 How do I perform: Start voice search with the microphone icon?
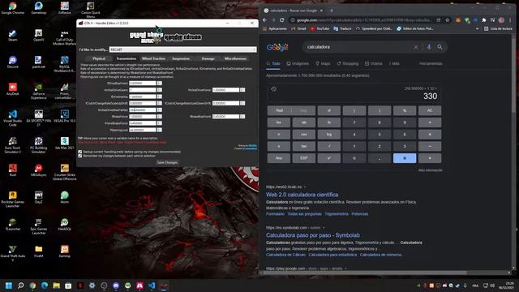(x=429, y=47)
